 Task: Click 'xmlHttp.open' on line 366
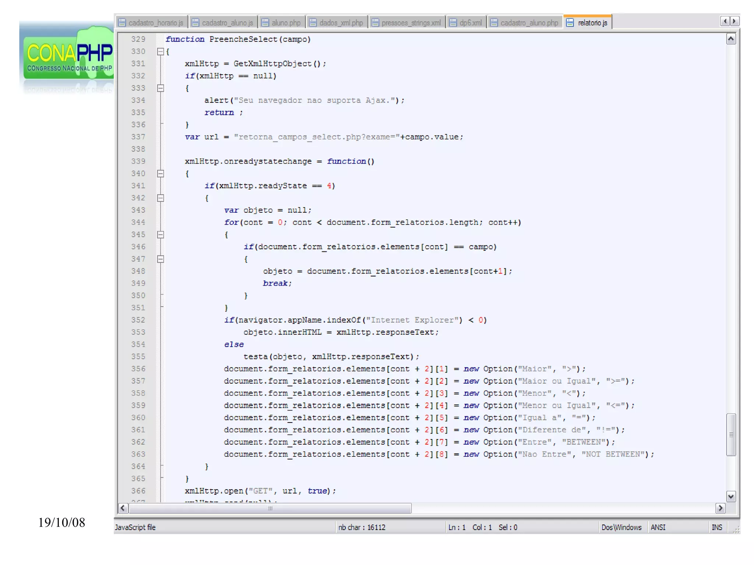[x=214, y=491]
